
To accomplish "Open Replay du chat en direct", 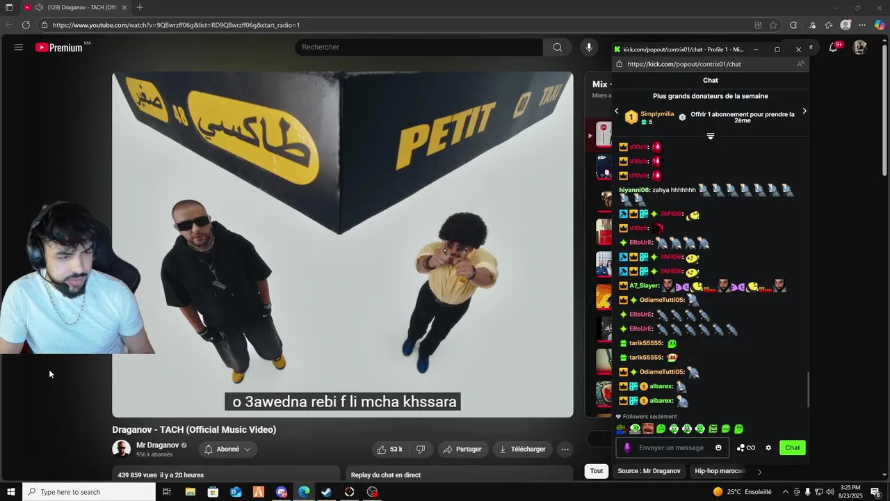I will coord(459,475).
